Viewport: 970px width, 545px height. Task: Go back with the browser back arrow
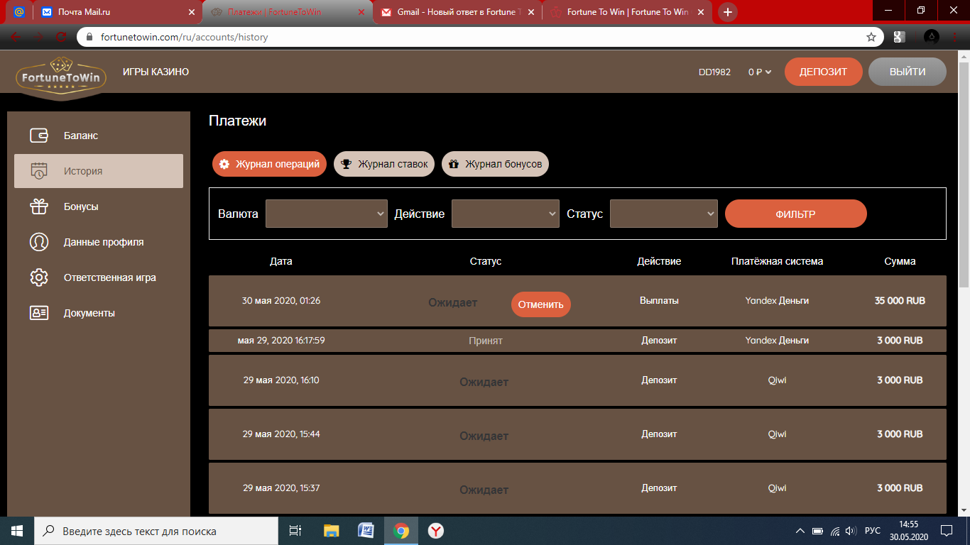click(x=16, y=37)
